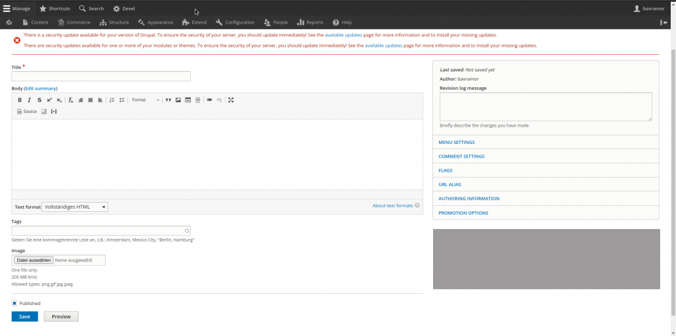Apply strikethrough formatting in the editor

[x=39, y=100]
